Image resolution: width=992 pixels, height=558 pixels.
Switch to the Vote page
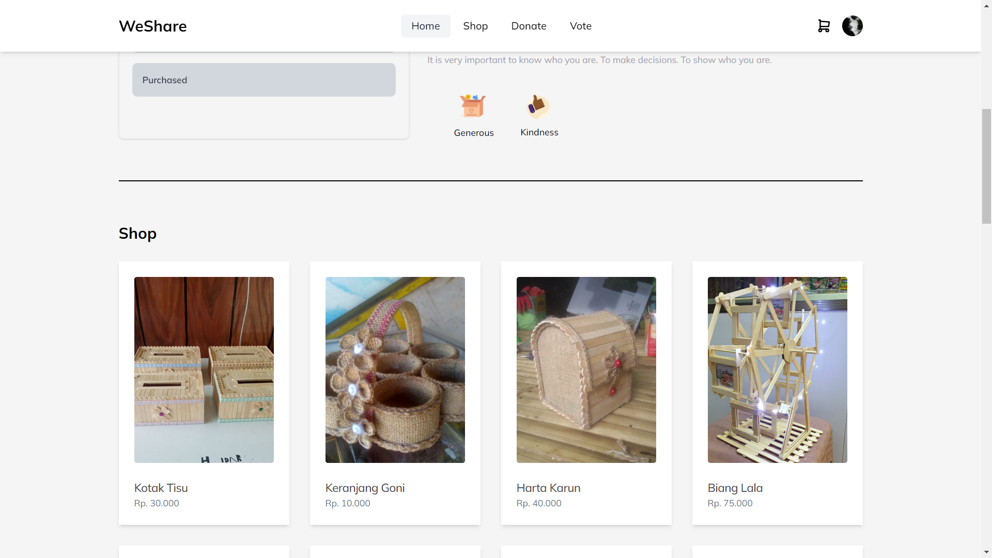(580, 26)
